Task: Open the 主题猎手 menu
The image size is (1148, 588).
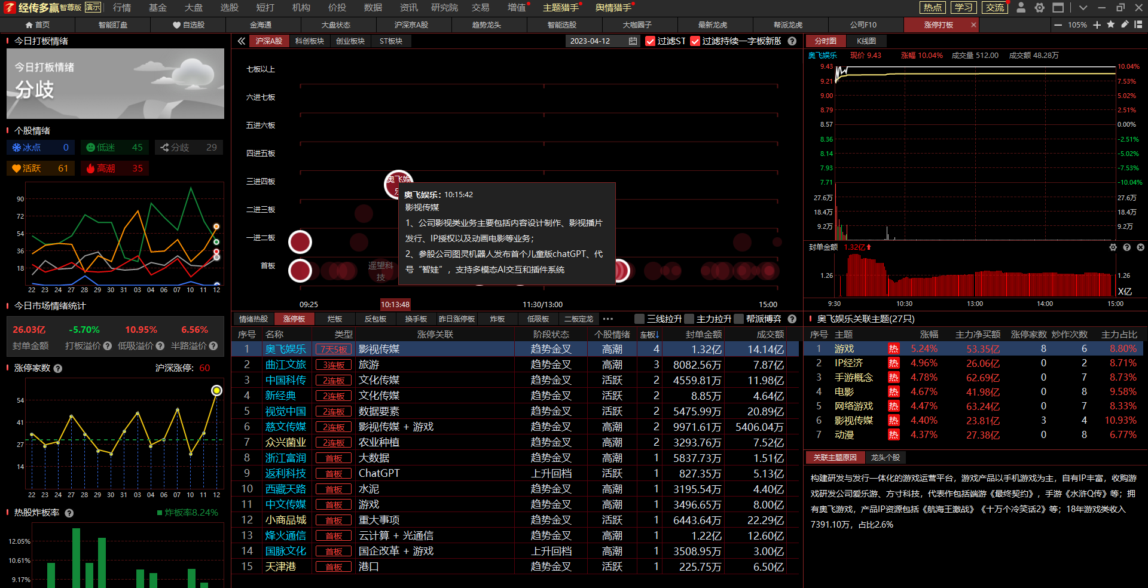Action: [x=561, y=8]
